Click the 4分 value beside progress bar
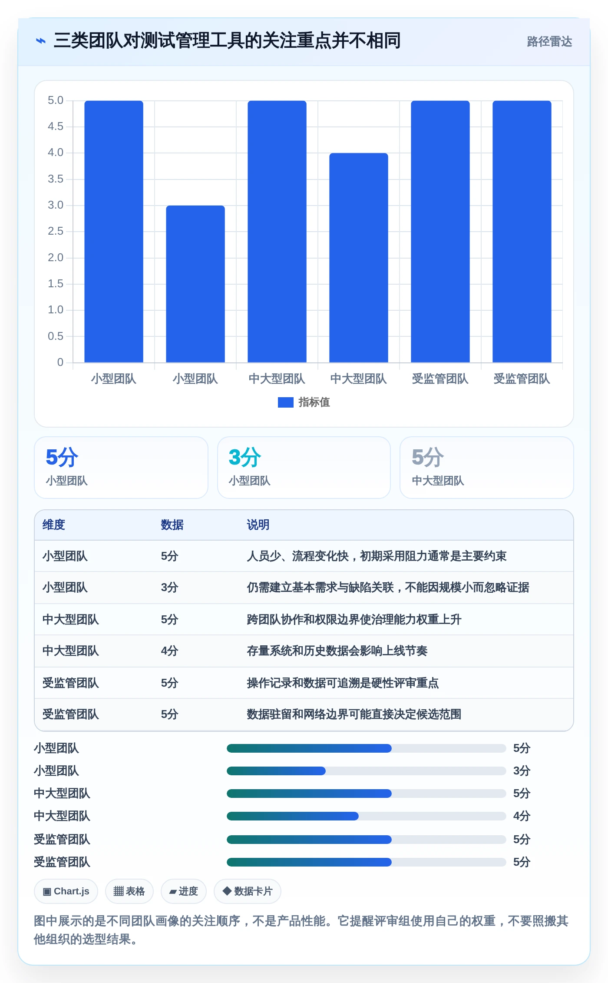Viewport: 608px width, 983px height. (522, 816)
